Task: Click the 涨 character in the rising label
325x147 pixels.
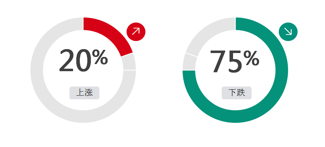Action: click(x=88, y=93)
